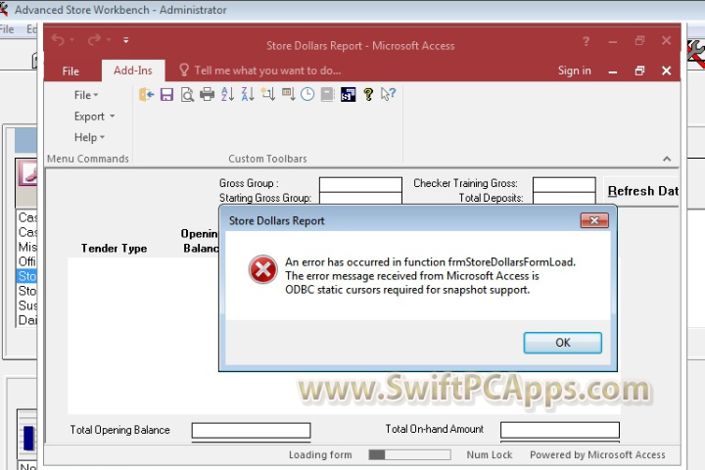Viewport: 705px width, 470px height.
Task: Click the lightbulb Tell me icon
Action: pyautogui.click(x=184, y=70)
